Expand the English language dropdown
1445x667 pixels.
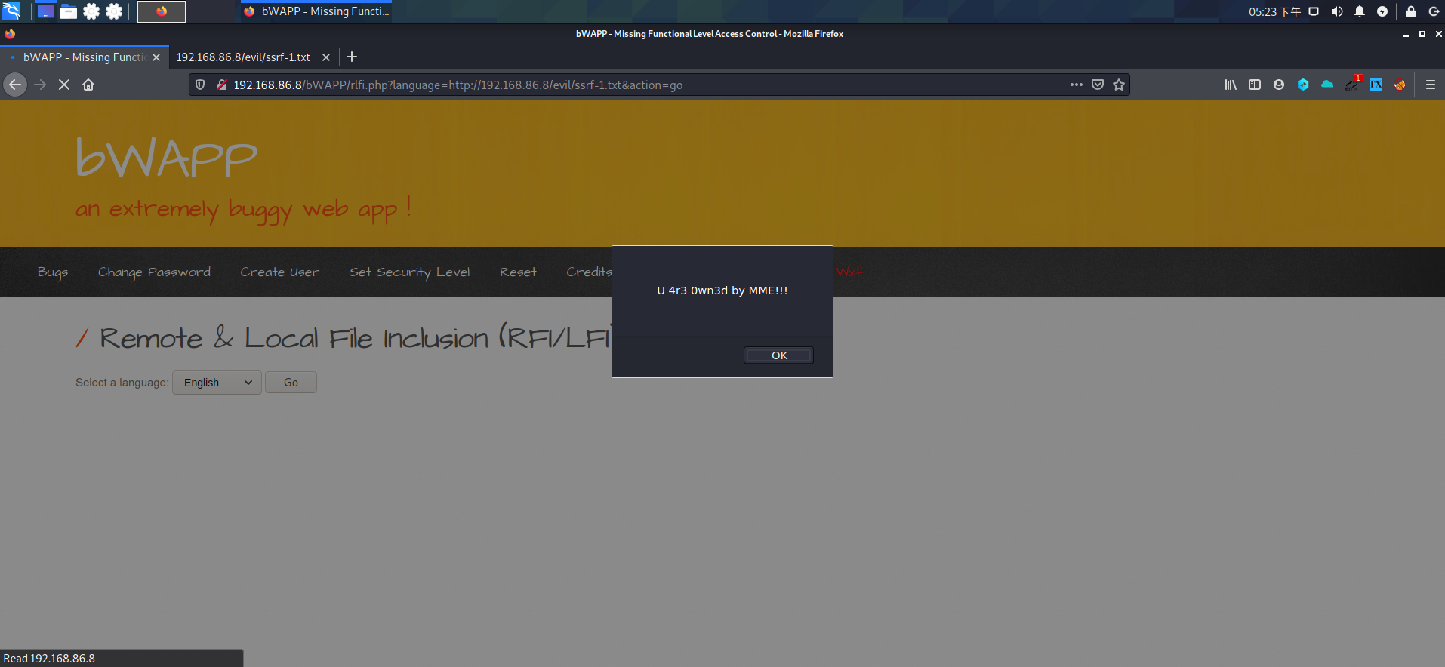tap(217, 383)
